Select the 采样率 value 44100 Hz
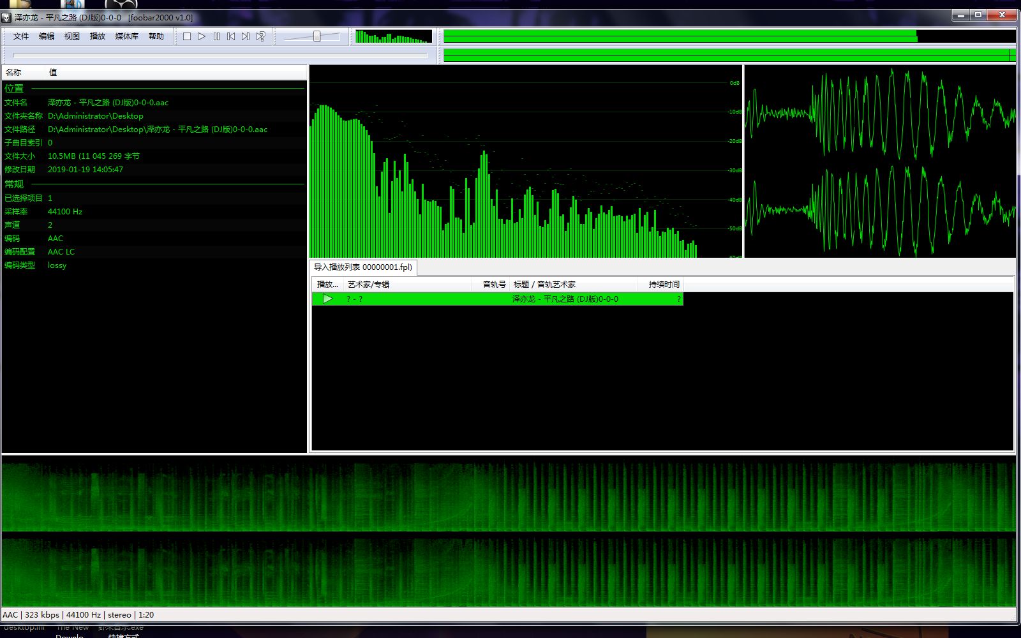The height and width of the screenshot is (638, 1021). (x=65, y=211)
